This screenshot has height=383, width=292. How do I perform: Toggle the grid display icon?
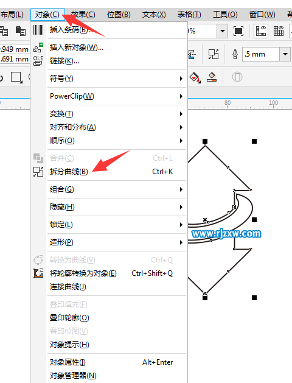tap(279, 31)
